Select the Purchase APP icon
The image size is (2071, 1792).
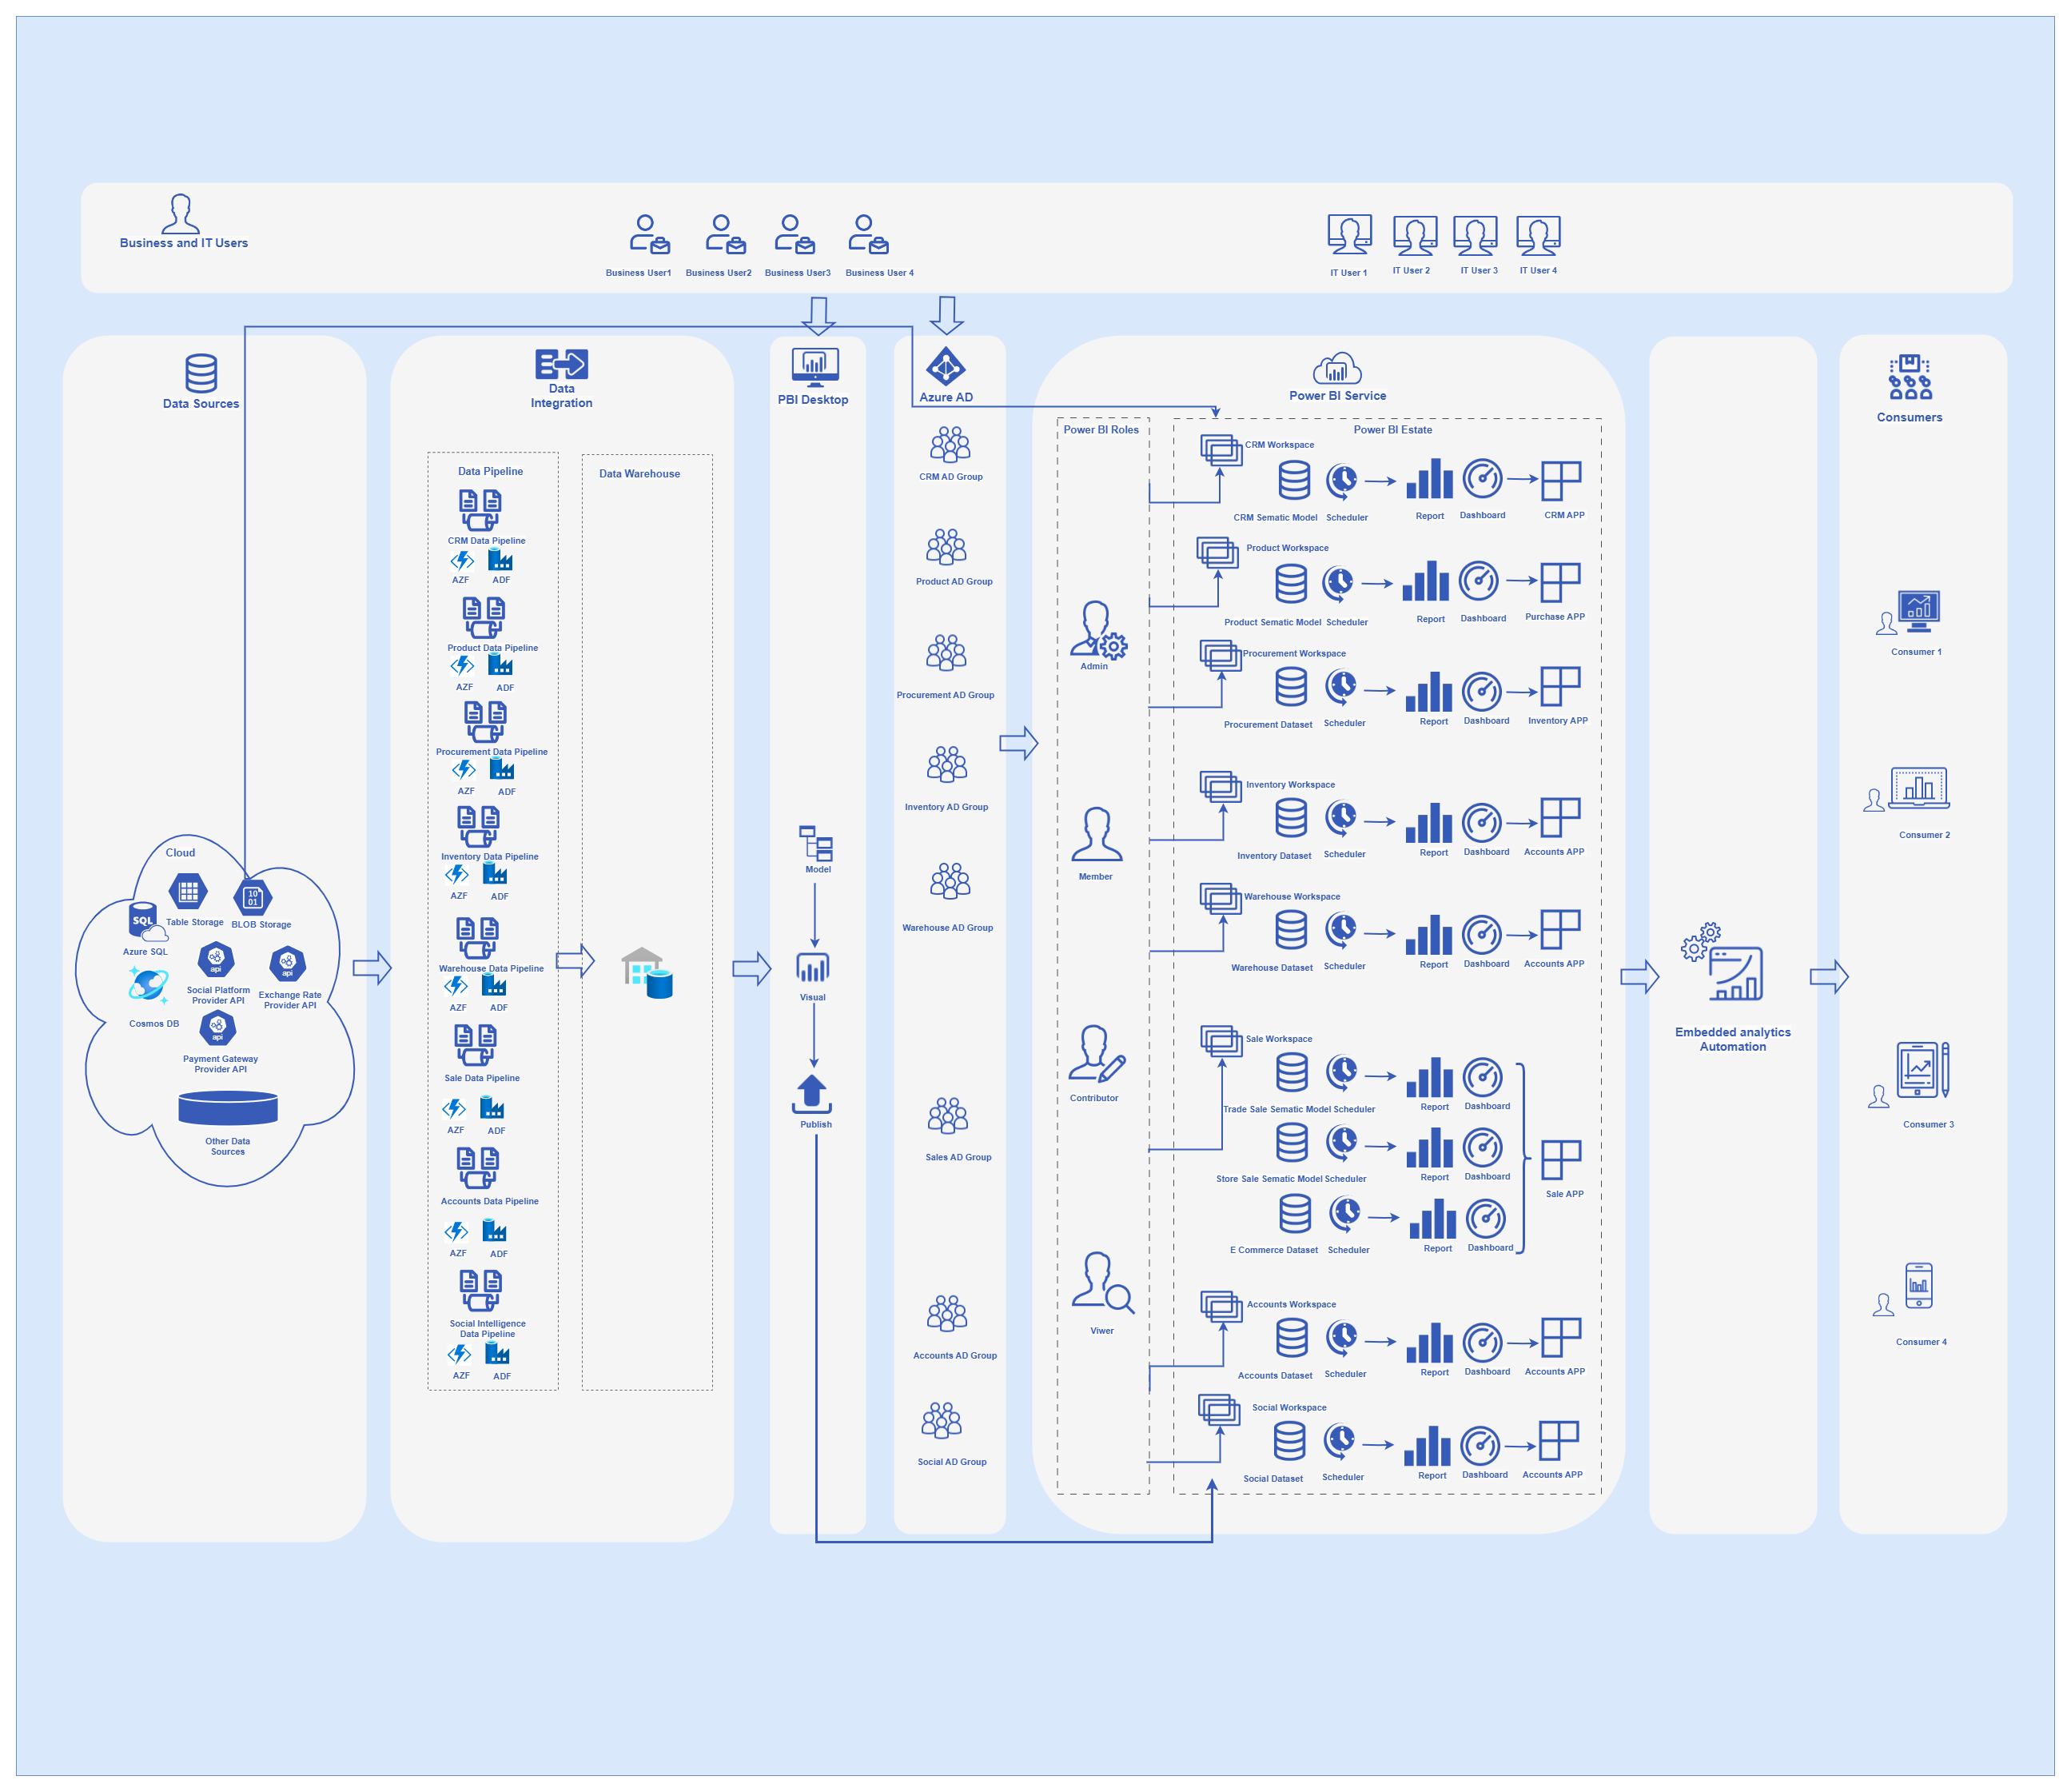[x=1560, y=583]
